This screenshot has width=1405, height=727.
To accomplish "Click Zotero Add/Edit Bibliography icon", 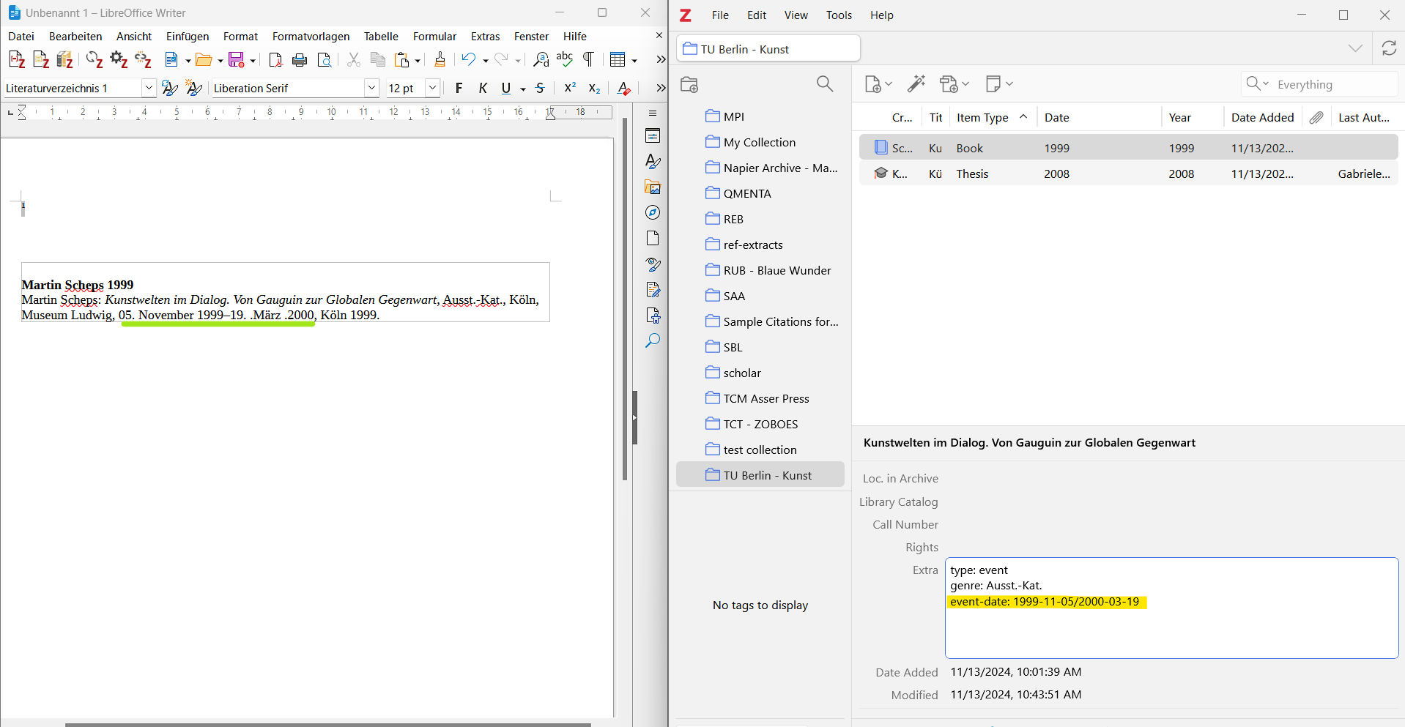I will click(x=65, y=60).
